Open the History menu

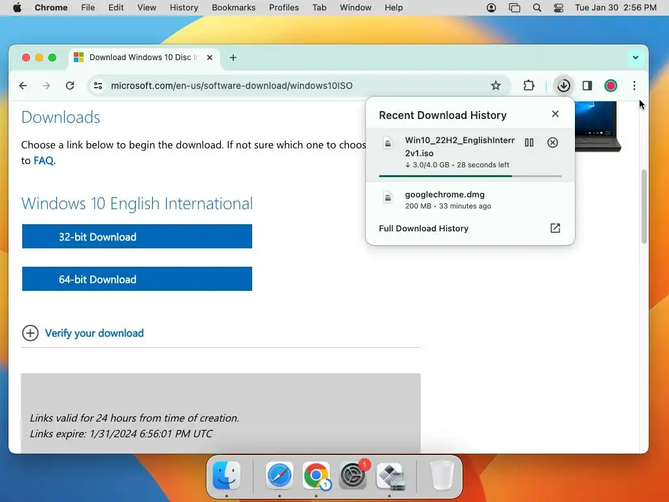tap(184, 8)
